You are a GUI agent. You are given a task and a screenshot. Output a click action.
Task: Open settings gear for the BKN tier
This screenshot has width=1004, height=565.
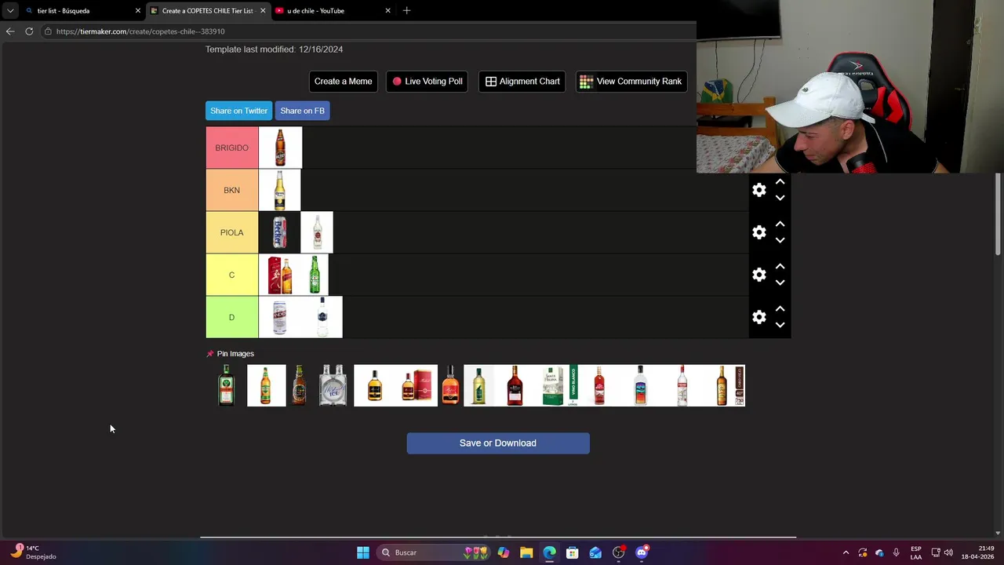pyautogui.click(x=758, y=190)
